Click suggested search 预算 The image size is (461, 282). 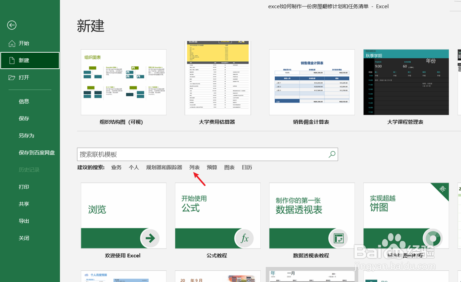(212, 167)
